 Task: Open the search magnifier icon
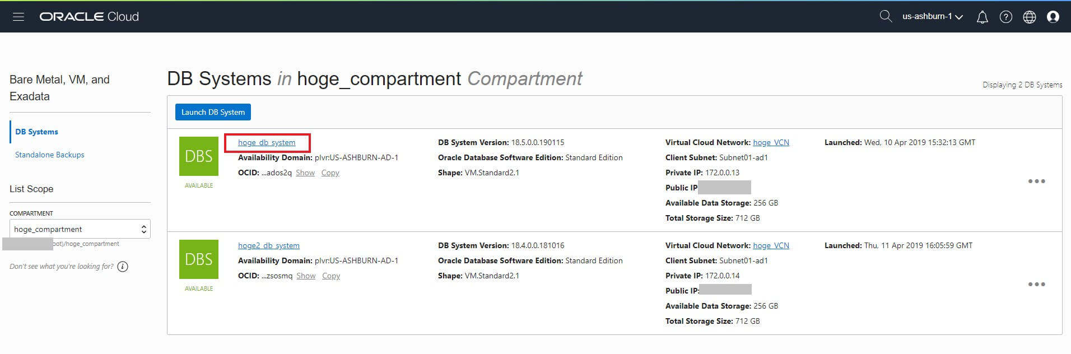886,16
